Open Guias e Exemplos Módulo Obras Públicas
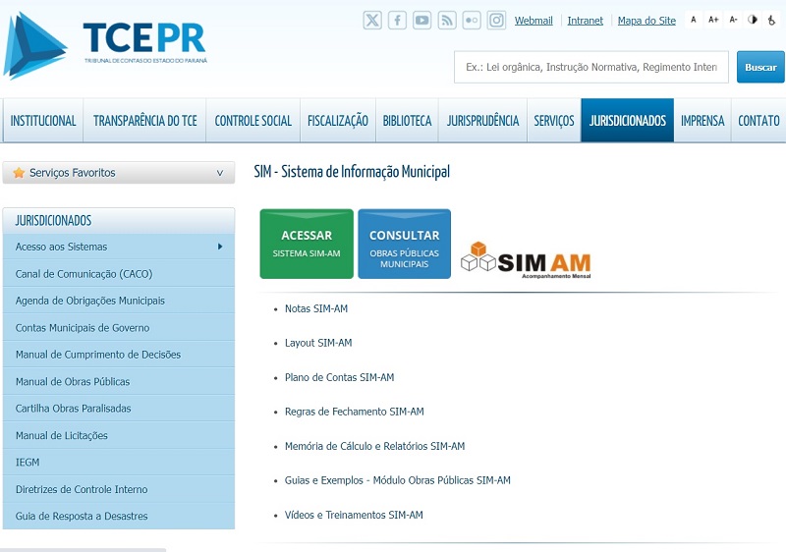Viewport: 786px width, 552px height. (x=398, y=480)
